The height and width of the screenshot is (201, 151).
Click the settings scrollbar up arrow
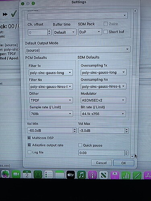(x=135, y=11)
